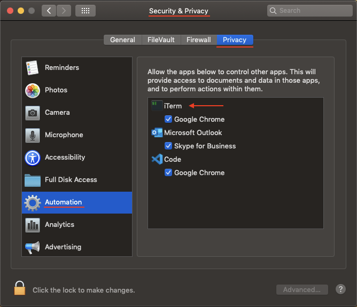Click the lock icon to make changes

click(x=20, y=288)
